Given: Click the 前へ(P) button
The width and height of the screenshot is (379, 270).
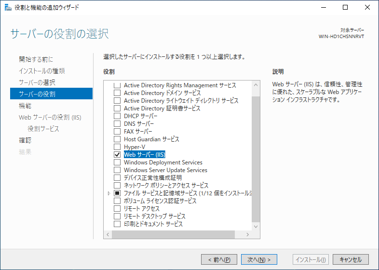Looking at the screenshot, I should tap(219, 259).
